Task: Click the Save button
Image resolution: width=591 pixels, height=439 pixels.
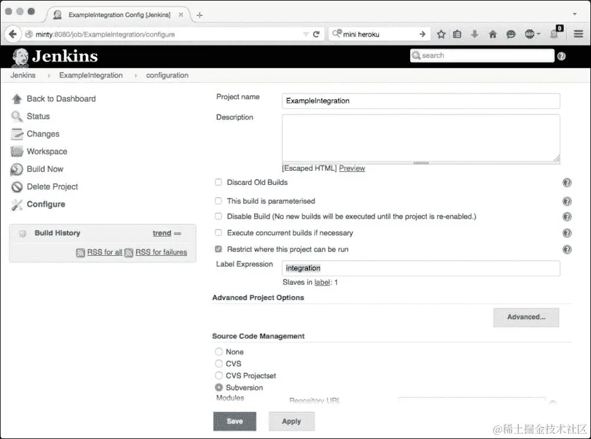Action: point(235,421)
